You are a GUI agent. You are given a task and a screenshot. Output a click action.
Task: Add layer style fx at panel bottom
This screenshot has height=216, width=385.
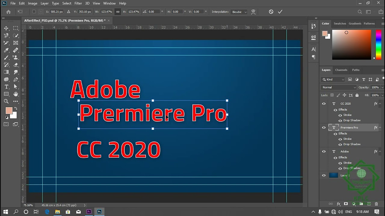pyautogui.click(x=338, y=204)
